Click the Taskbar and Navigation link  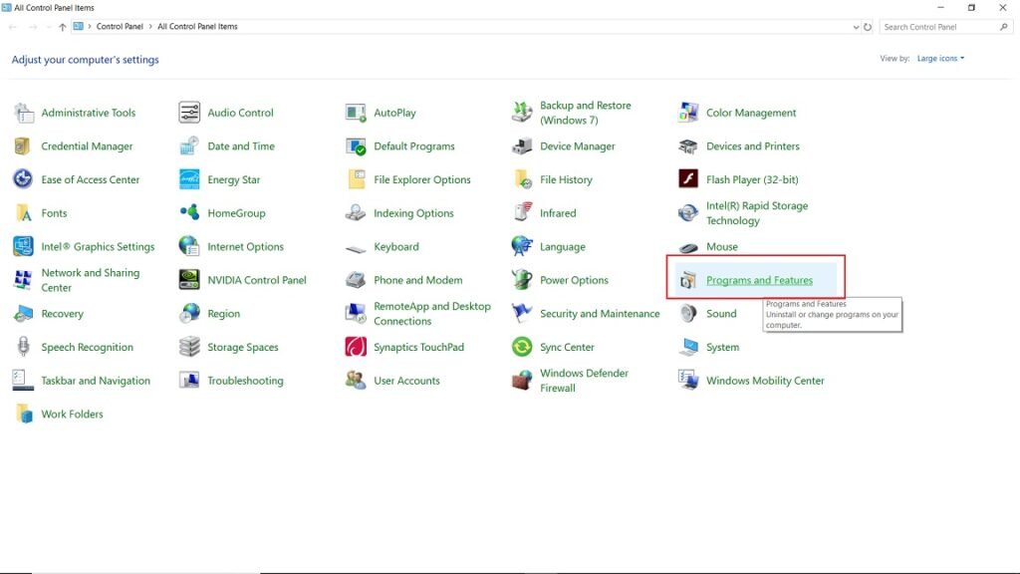(x=96, y=381)
